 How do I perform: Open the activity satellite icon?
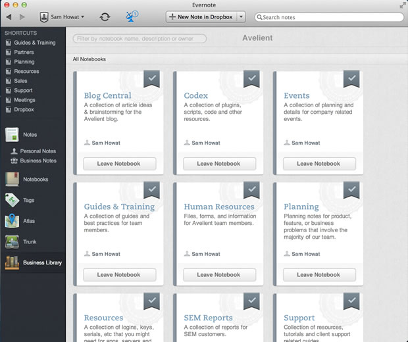(x=132, y=16)
